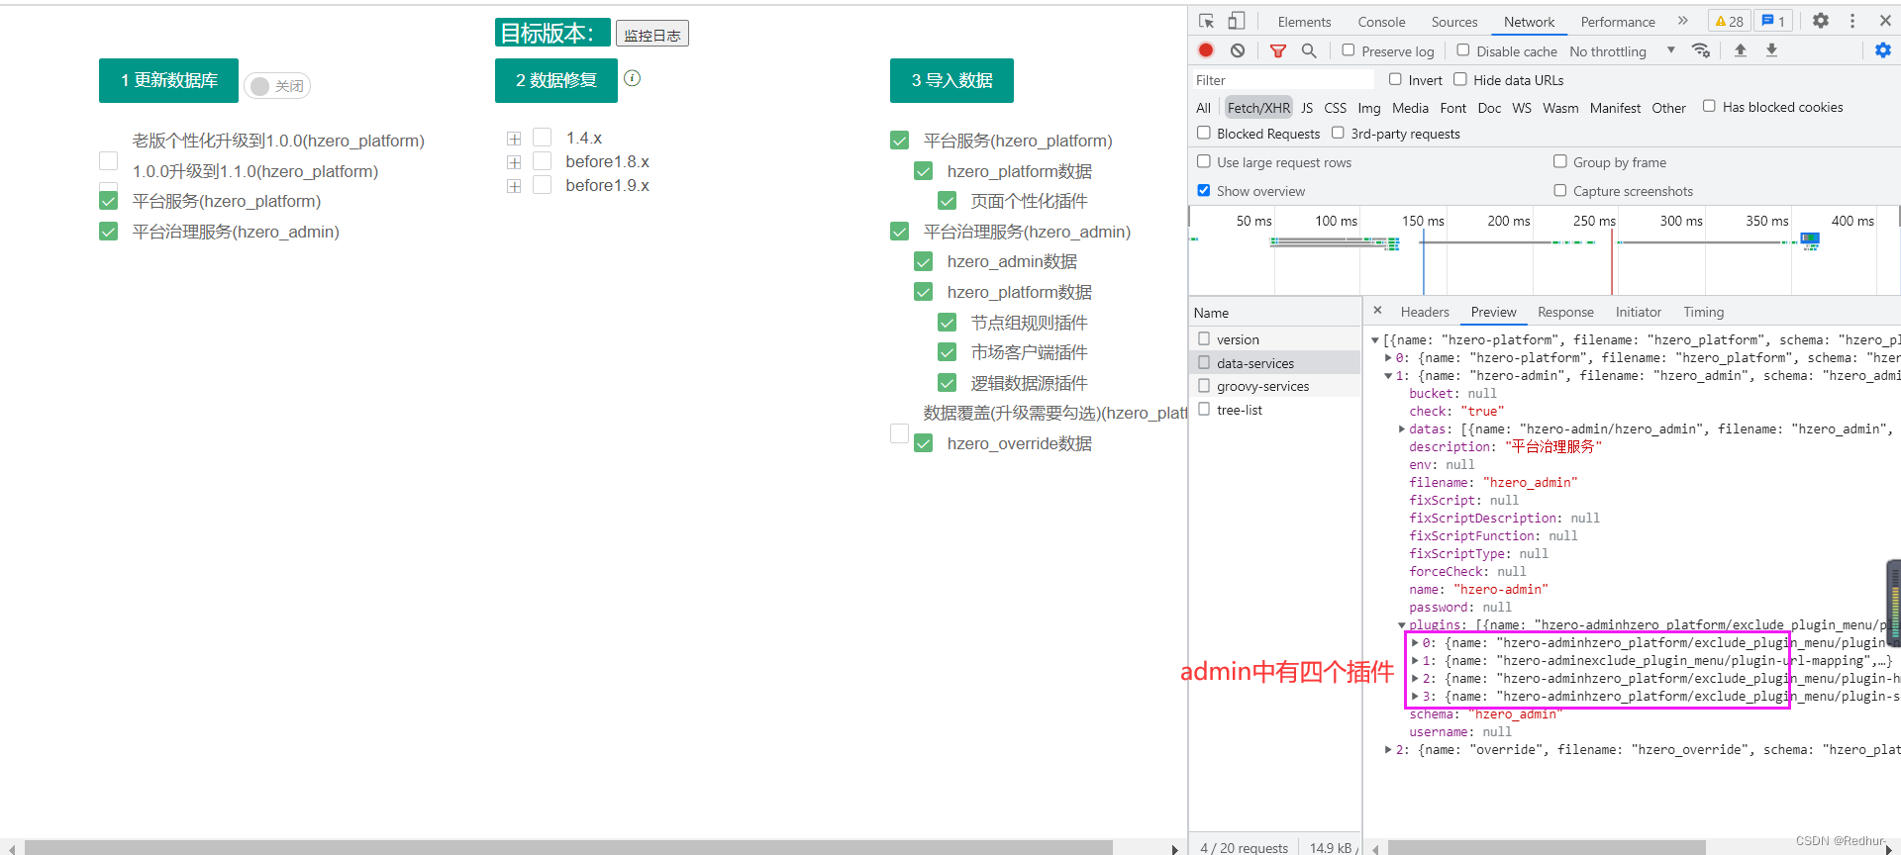
Task: Select the WS filter type
Action: click(1522, 107)
